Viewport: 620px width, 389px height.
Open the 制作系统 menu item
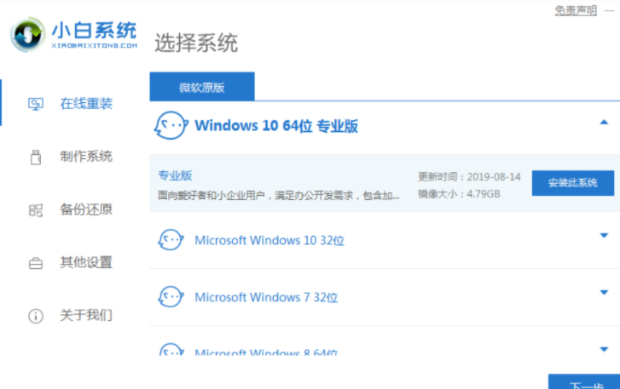[86, 157]
